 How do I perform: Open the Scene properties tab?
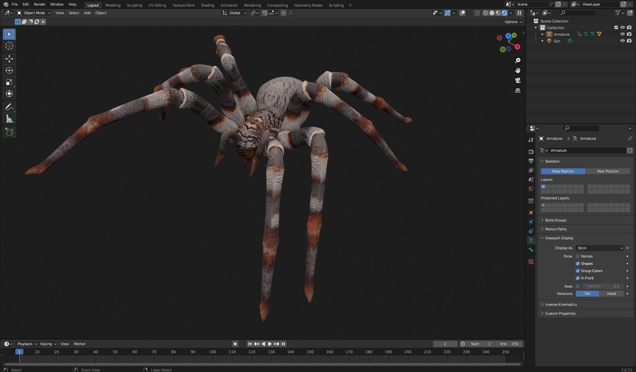click(x=531, y=180)
